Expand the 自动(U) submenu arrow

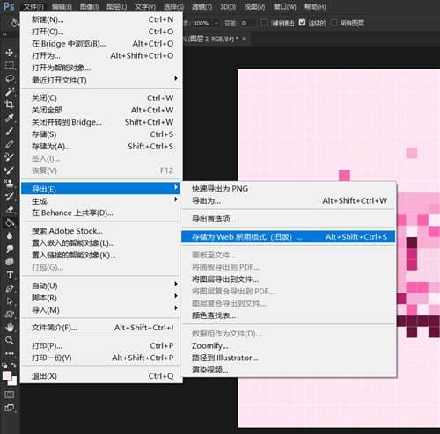pos(176,284)
